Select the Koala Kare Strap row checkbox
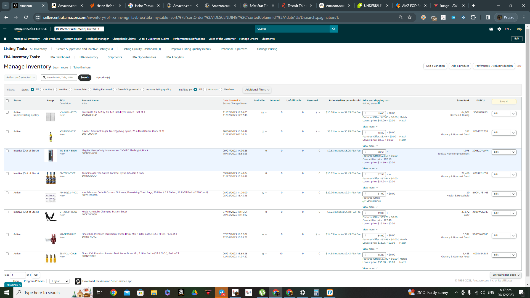 click(7, 212)
